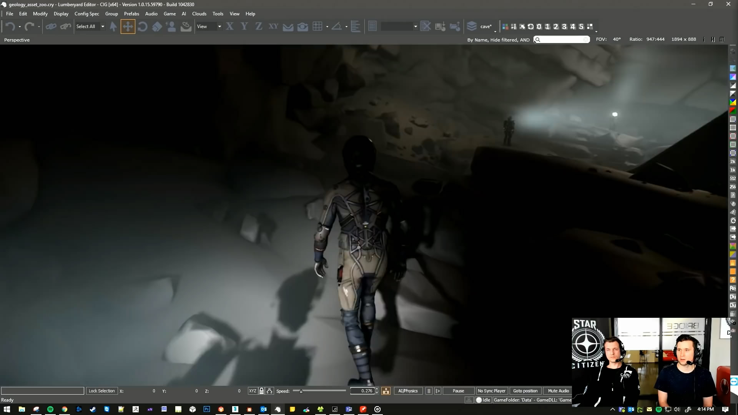The height and width of the screenshot is (415, 738).
Task: Constrain movement to X axis
Action: click(230, 27)
